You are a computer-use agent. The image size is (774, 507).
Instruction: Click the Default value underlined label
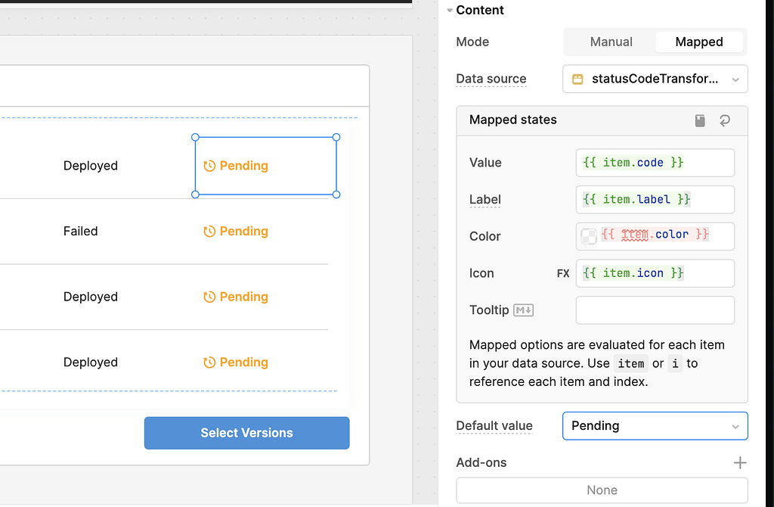click(x=494, y=425)
